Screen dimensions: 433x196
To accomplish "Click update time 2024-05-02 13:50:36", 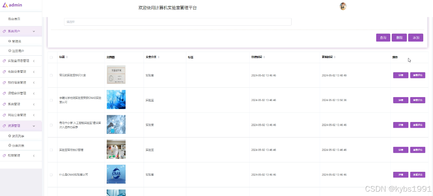I will 334,100.
